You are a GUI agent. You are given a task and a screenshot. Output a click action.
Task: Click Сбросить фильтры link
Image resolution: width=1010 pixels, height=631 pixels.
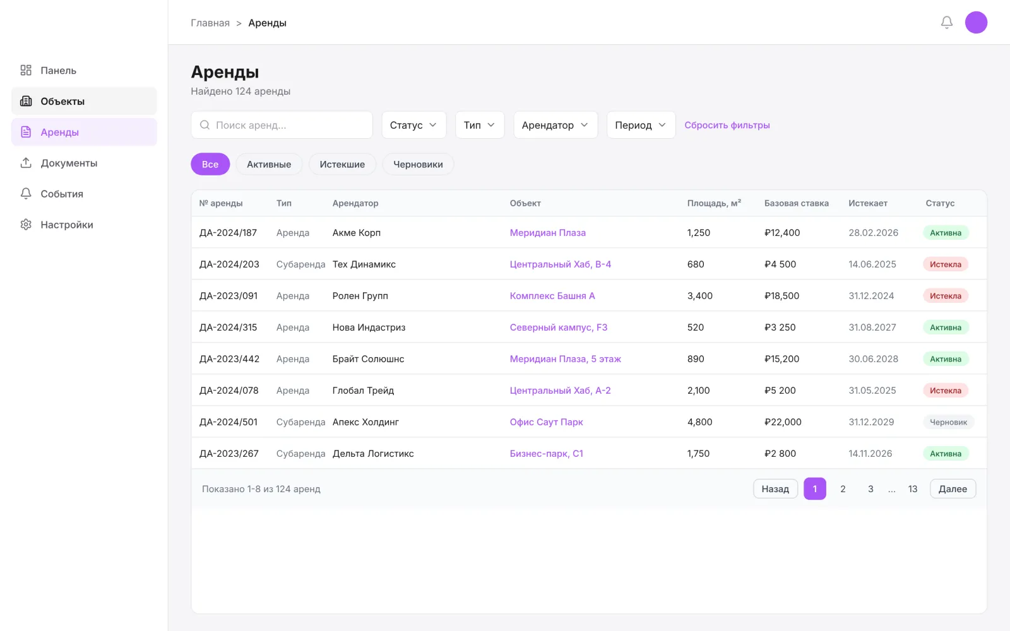[x=727, y=125]
